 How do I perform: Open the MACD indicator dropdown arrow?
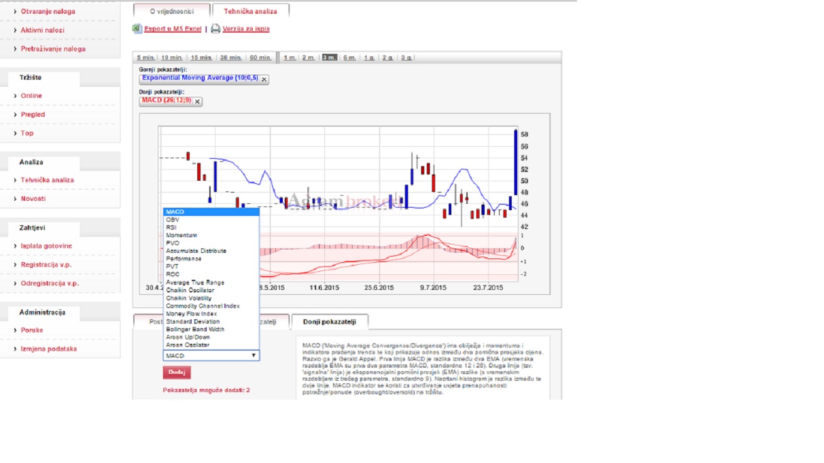pos(254,356)
